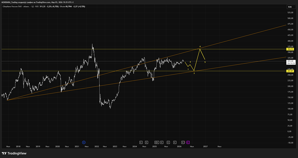The width and height of the screenshot is (298, 158).
Task: Click the Объём volume indicator label
Action: [x=63, y=7]
